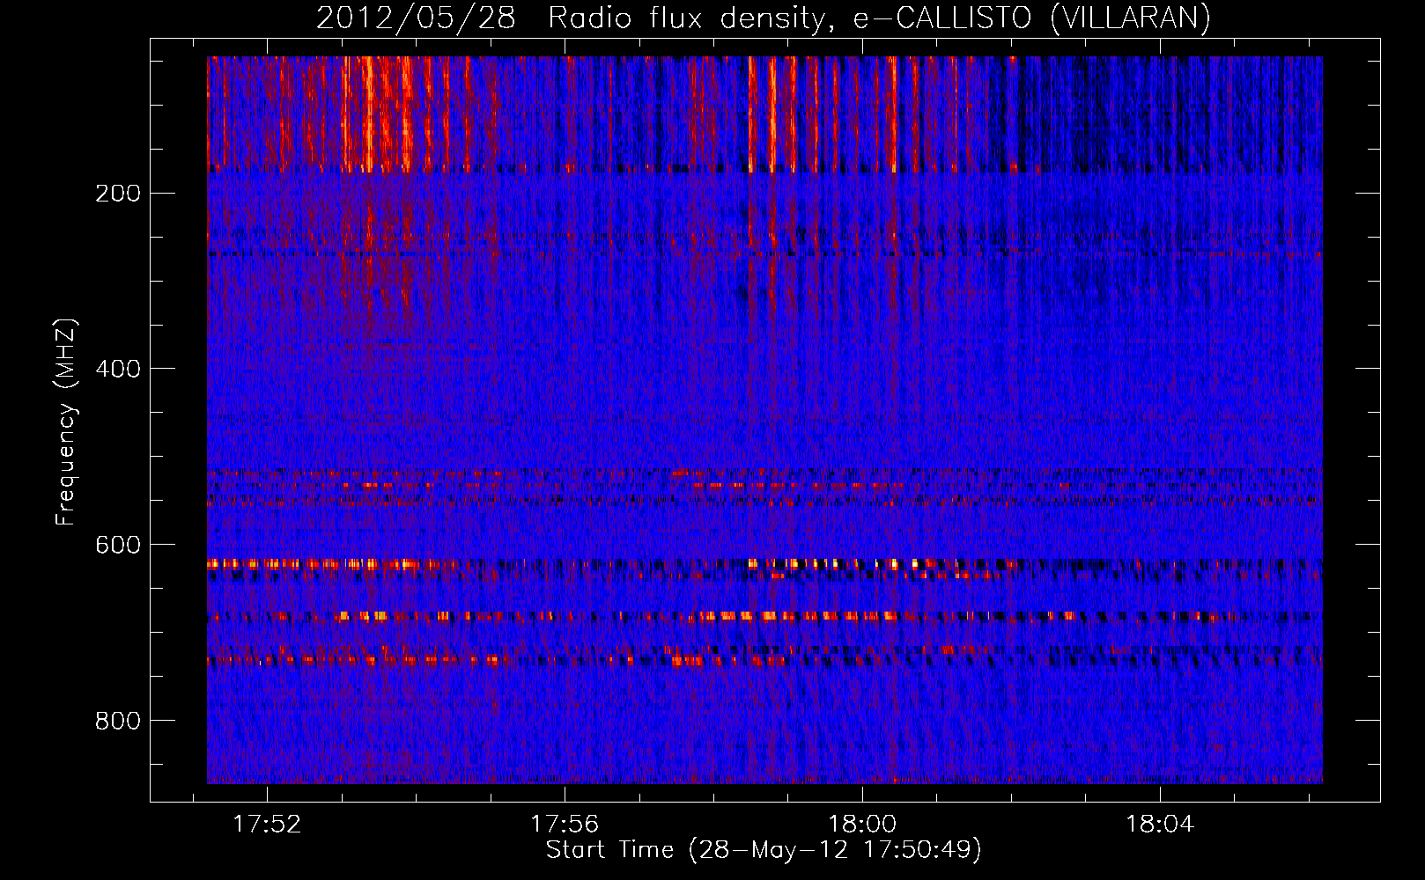Click the 'Frequency (MHZ)' axis label

pyautogui.click(x=66, y=422)
